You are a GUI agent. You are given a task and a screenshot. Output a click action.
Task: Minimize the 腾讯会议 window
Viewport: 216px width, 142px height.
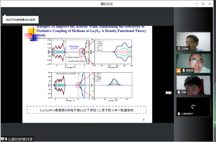click(x=196, y=4)
